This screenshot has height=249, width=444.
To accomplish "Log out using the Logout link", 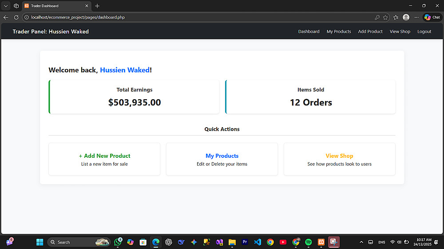I will [x=424, y=31].
